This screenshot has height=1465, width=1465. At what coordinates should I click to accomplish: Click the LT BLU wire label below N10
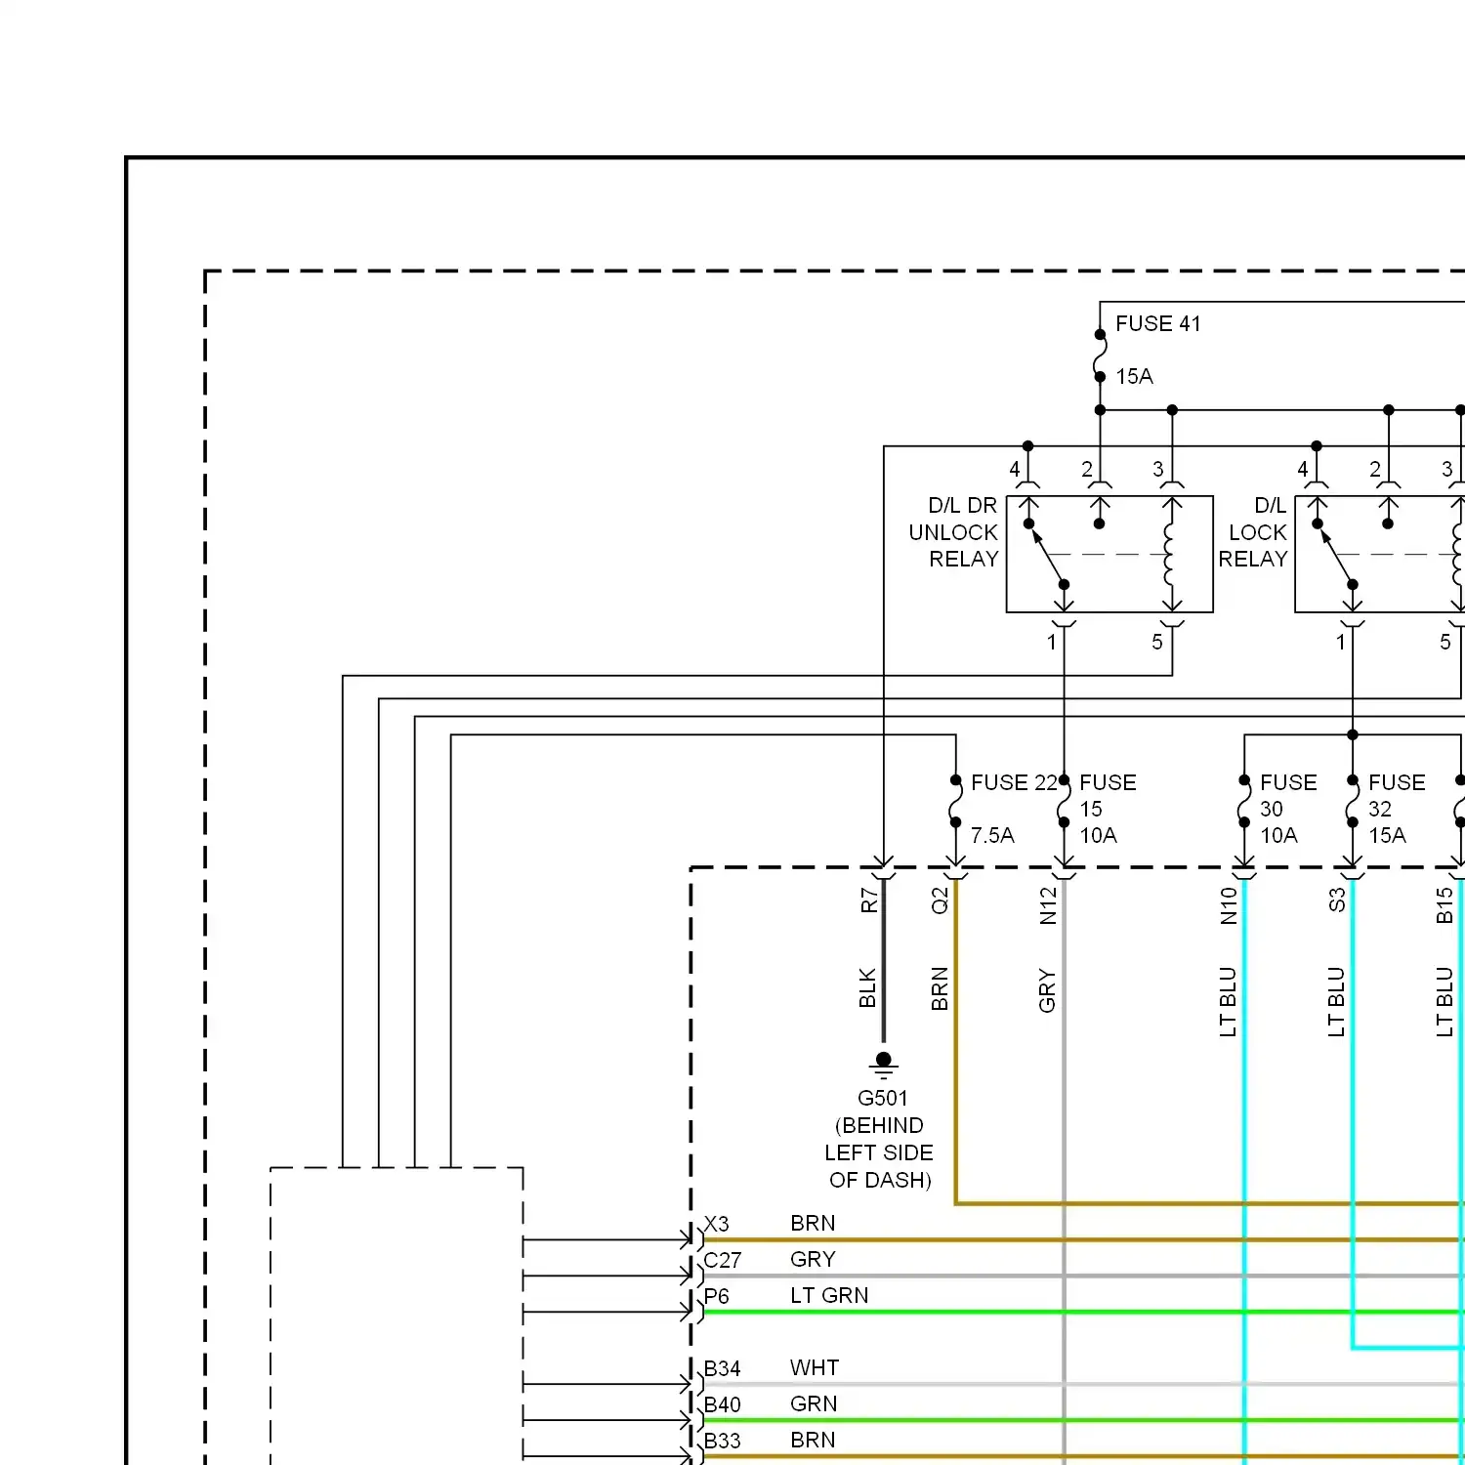1228,1002
